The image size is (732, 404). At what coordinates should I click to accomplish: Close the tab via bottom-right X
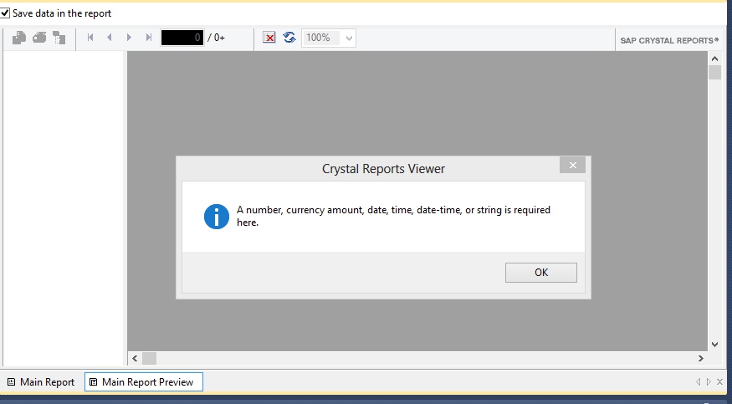click(719, 382)
